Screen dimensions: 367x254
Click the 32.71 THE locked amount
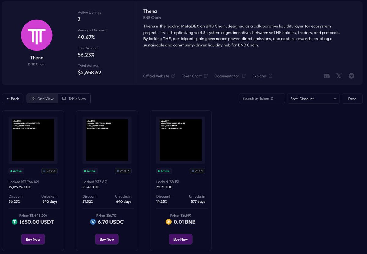pos(164,187)
